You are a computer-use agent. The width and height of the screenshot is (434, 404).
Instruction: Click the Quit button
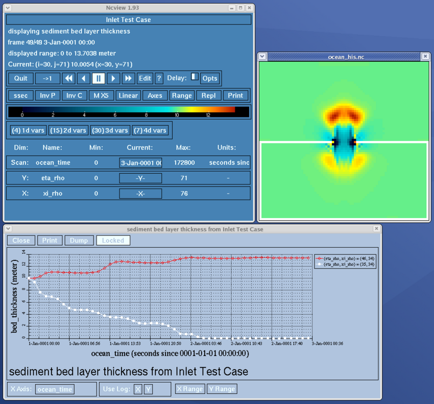point(21,78)
